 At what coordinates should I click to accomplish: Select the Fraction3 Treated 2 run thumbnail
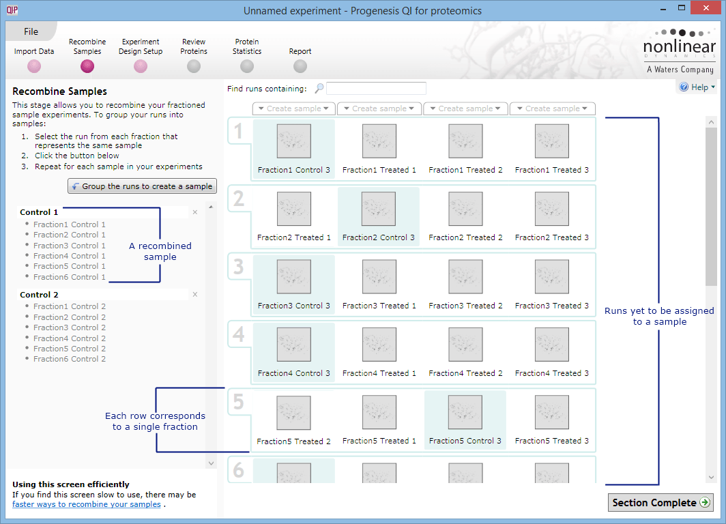coord(465,277)
